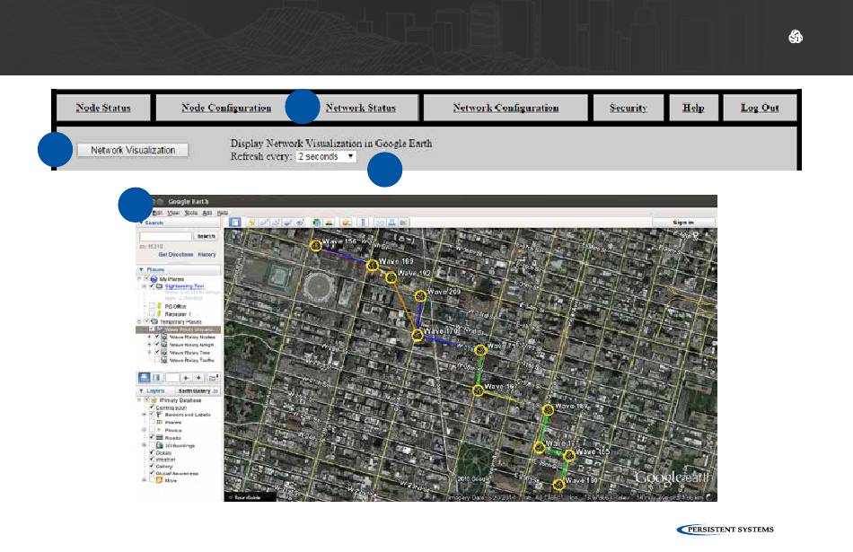The width and height of the screenshot is (853, 552).
Task: Toggle the Weather layer checkbox
Action: click(152, 460)
